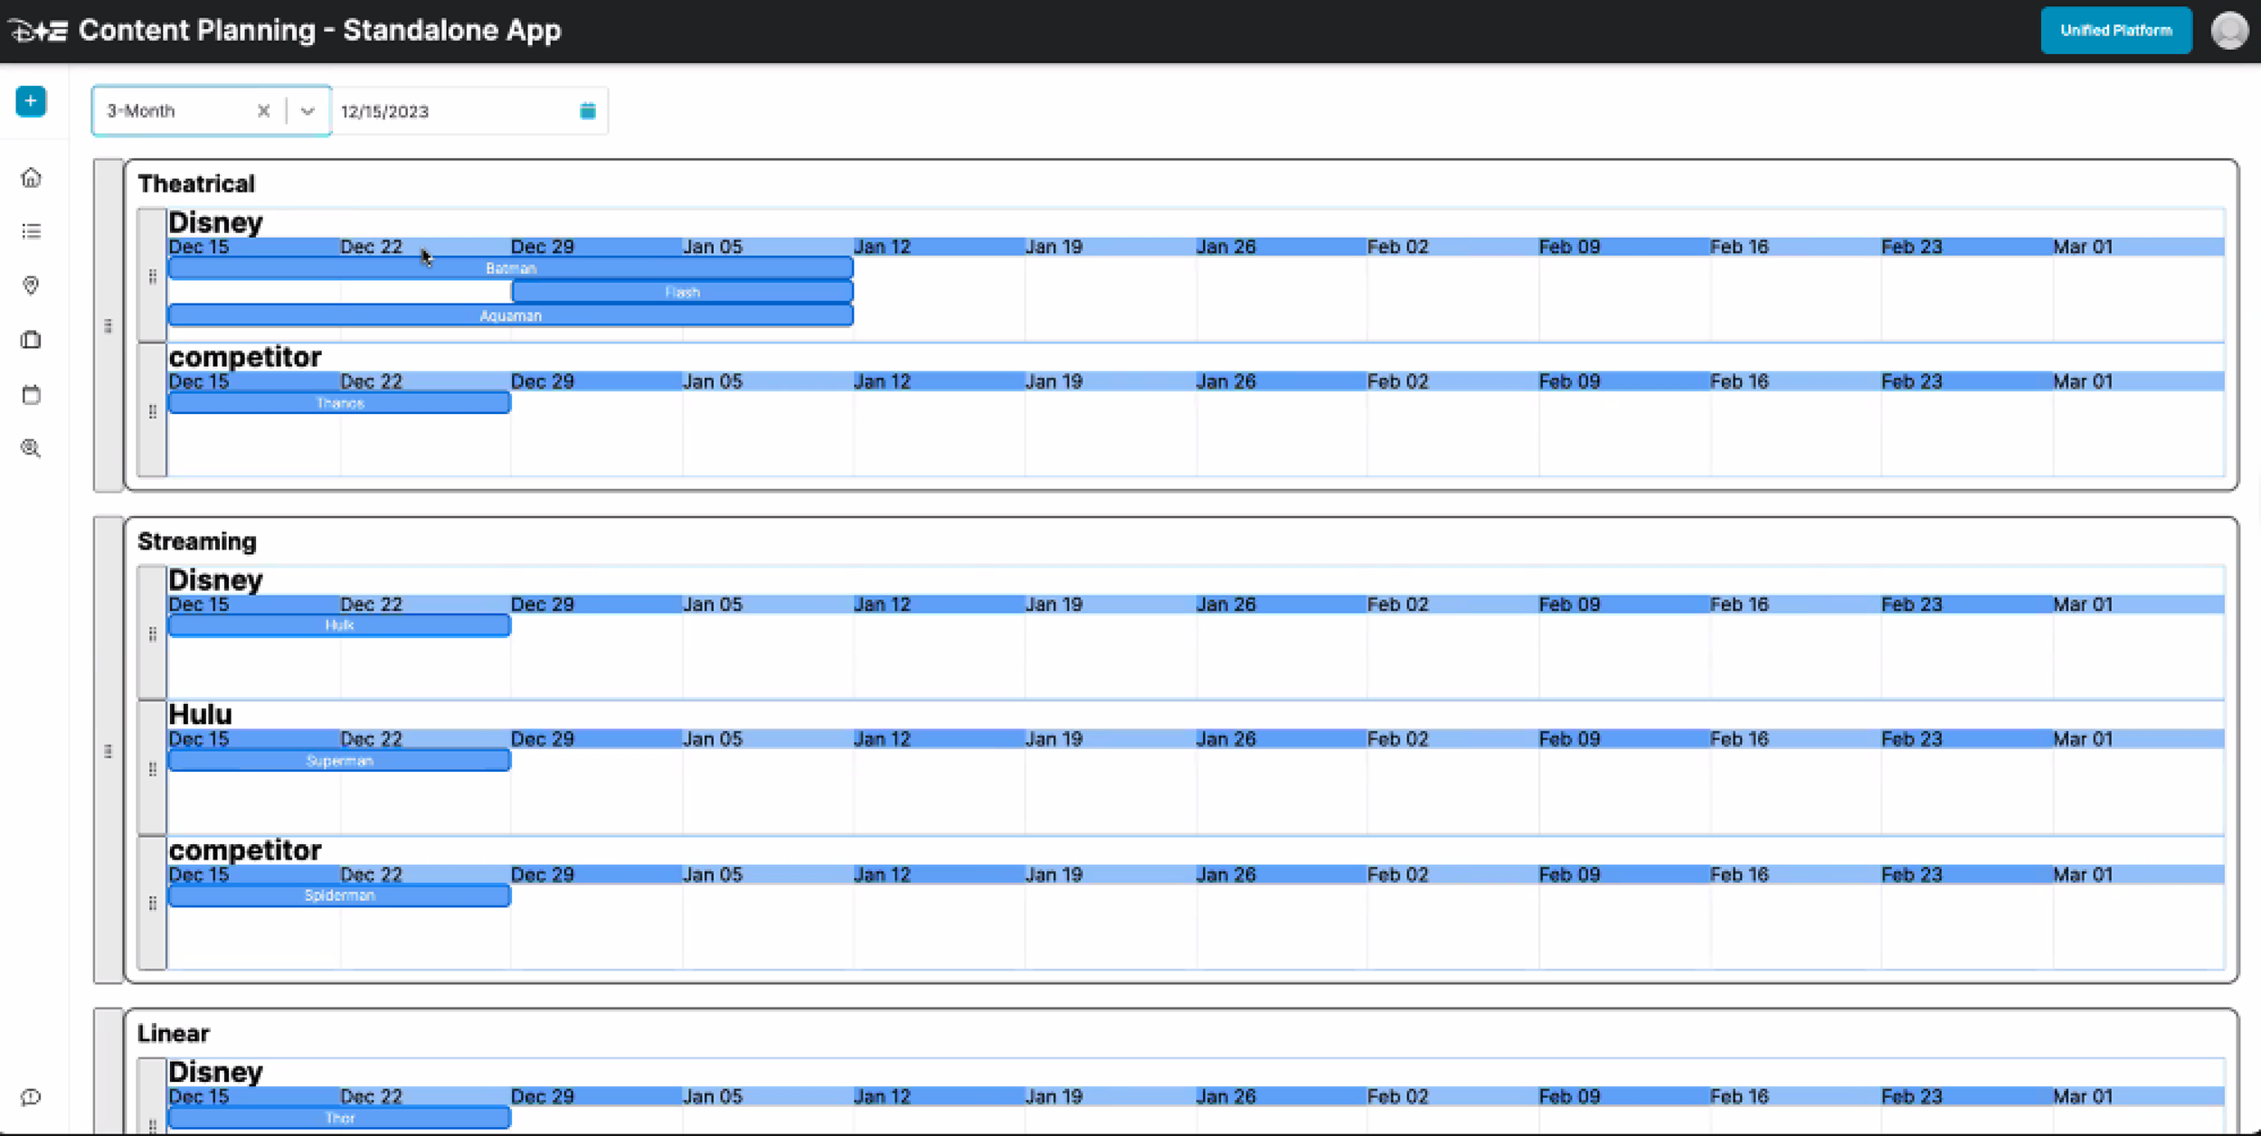Screen dimensions: 2261x1136
Task: Grab the Linear Disney row drag handle
Action: click(x=152, y=1125)
